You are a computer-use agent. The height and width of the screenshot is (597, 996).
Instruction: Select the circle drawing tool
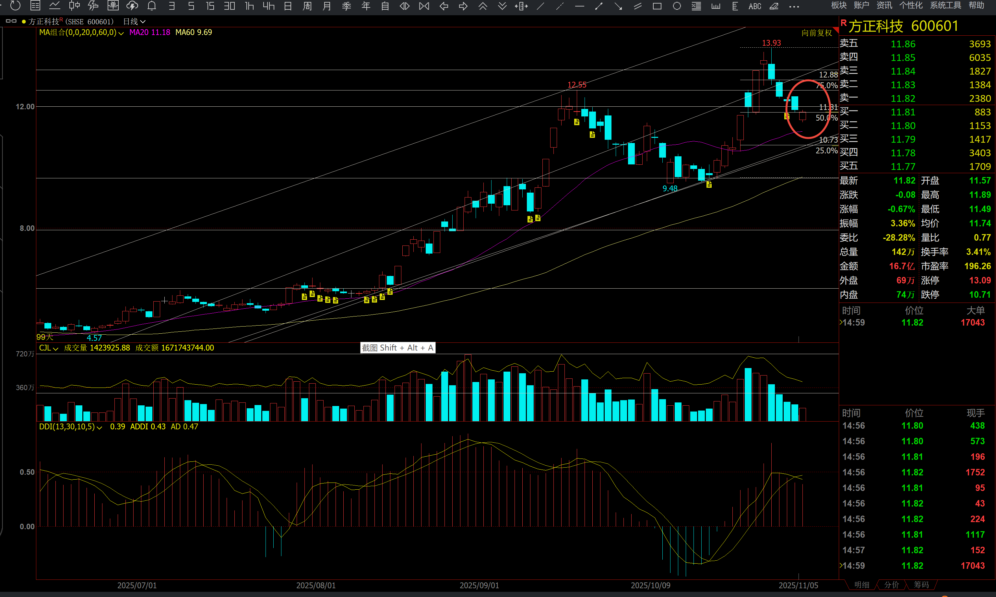click(x=677, y=6)
